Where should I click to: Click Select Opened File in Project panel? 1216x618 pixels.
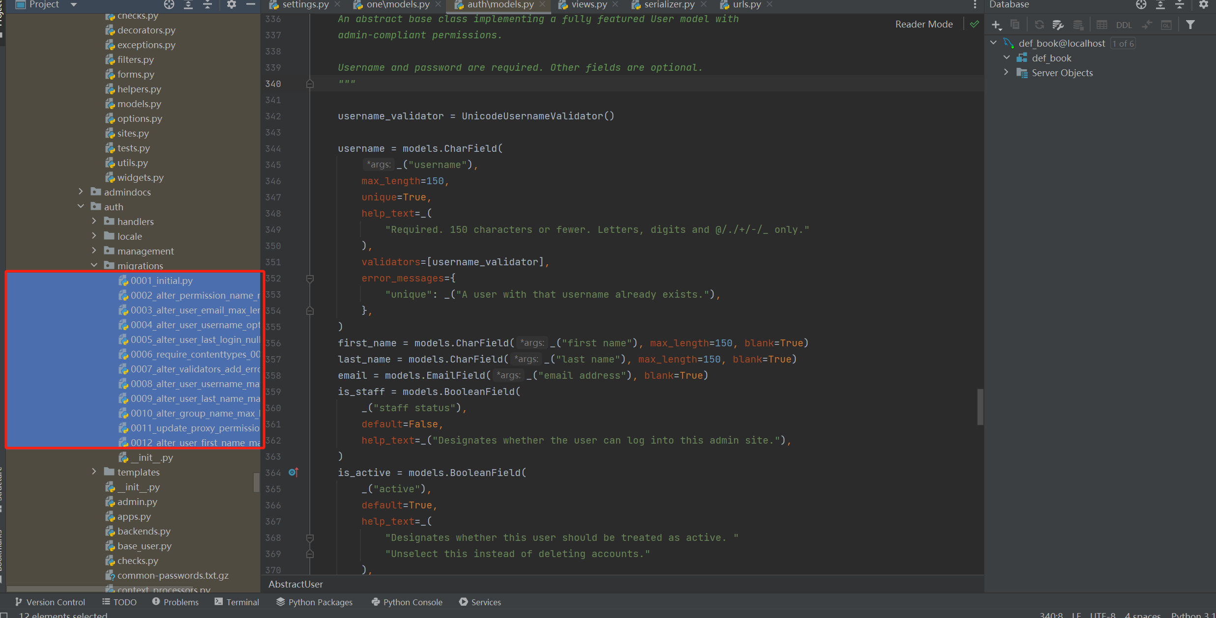[169, 4]
